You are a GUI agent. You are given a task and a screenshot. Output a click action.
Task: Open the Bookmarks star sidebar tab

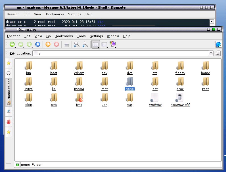pos(9,63)
